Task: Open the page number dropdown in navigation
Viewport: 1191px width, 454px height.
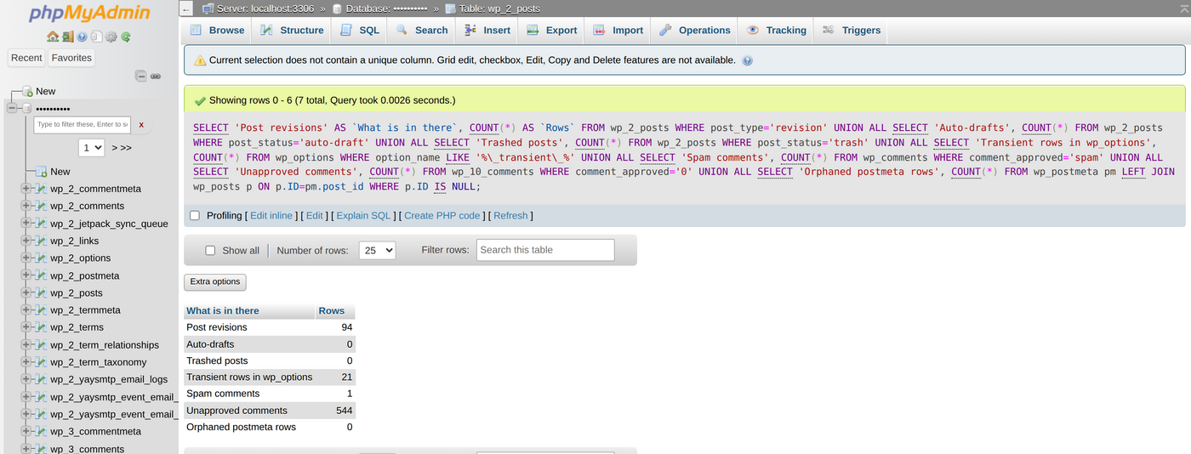Action: click(92, 147)
